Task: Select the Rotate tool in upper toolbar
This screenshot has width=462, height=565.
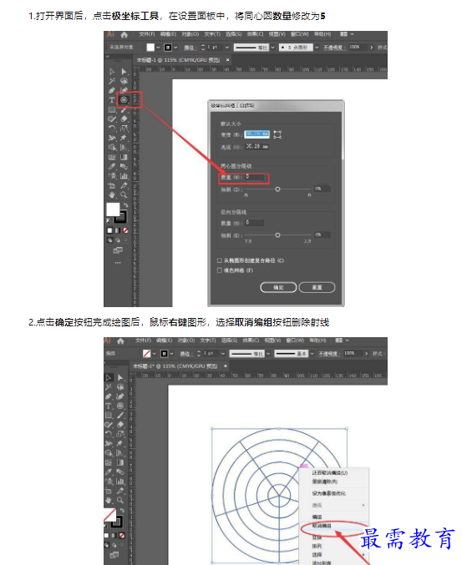Action: 112,129
